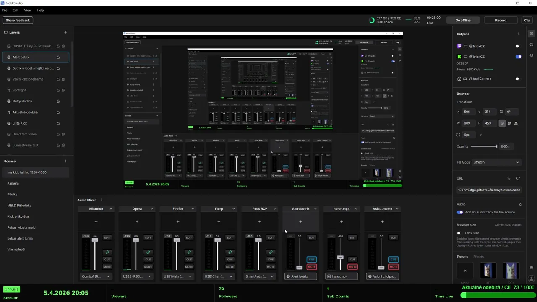Open the Help menu
The width and height of the screenshot is (537, 302).
40,10
